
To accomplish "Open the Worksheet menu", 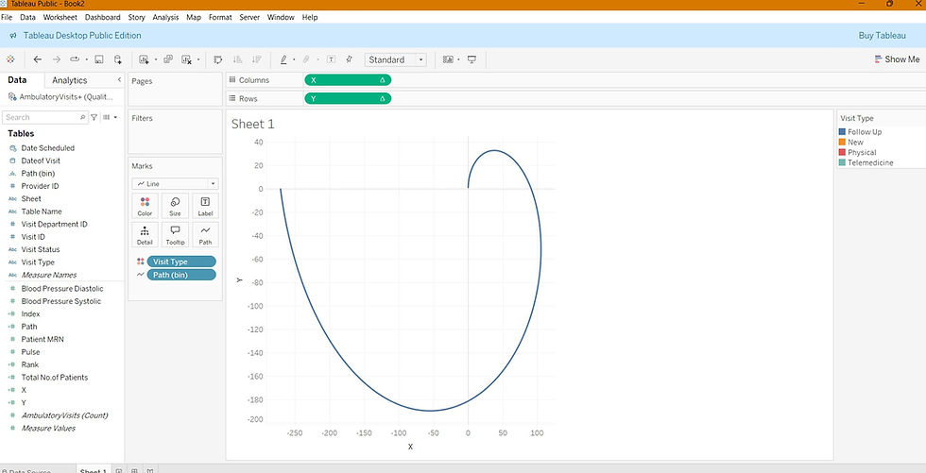I will 60,17.
